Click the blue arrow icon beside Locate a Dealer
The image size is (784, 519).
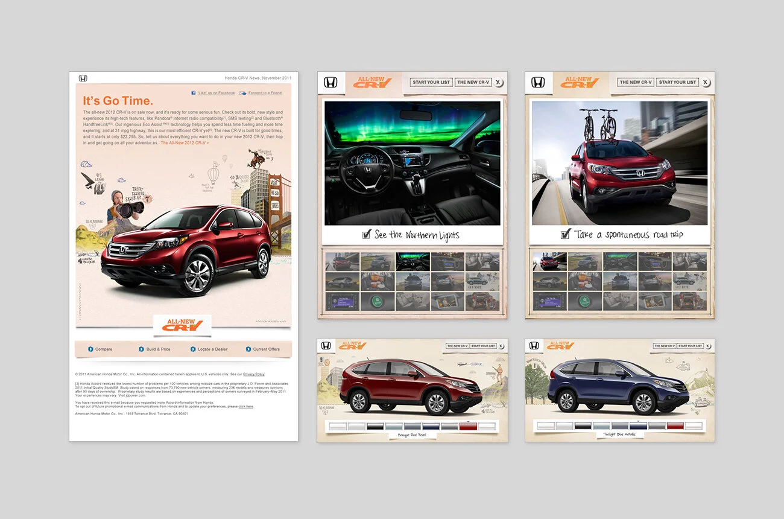[x=193, y=349]
